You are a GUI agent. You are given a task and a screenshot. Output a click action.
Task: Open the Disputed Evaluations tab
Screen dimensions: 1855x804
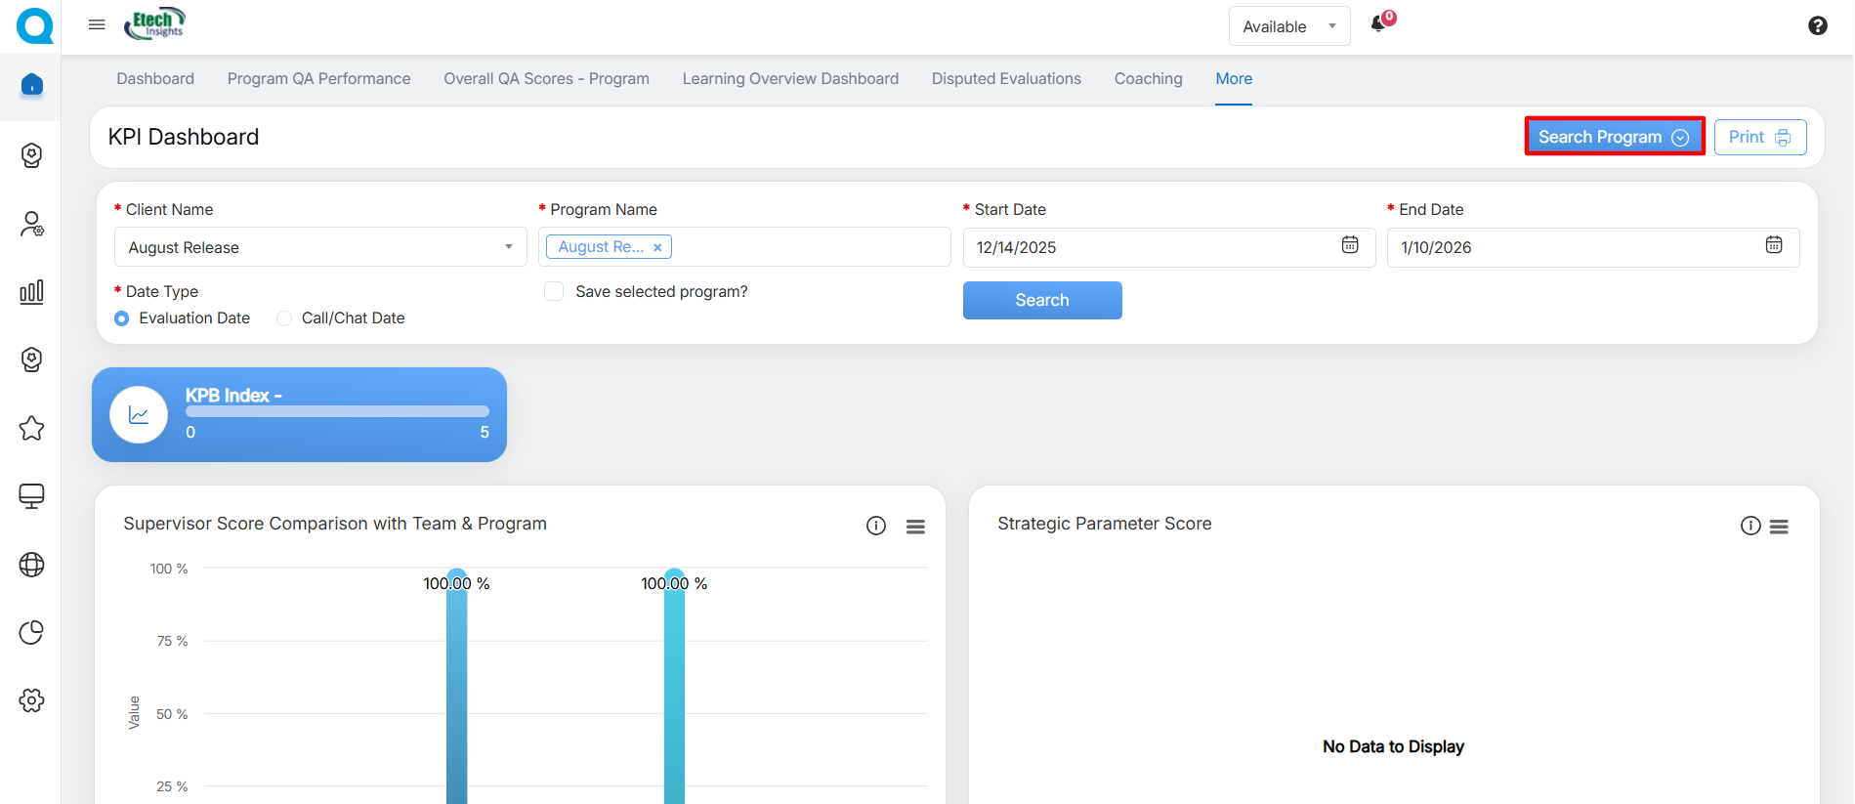click(x=1006, y=79)
